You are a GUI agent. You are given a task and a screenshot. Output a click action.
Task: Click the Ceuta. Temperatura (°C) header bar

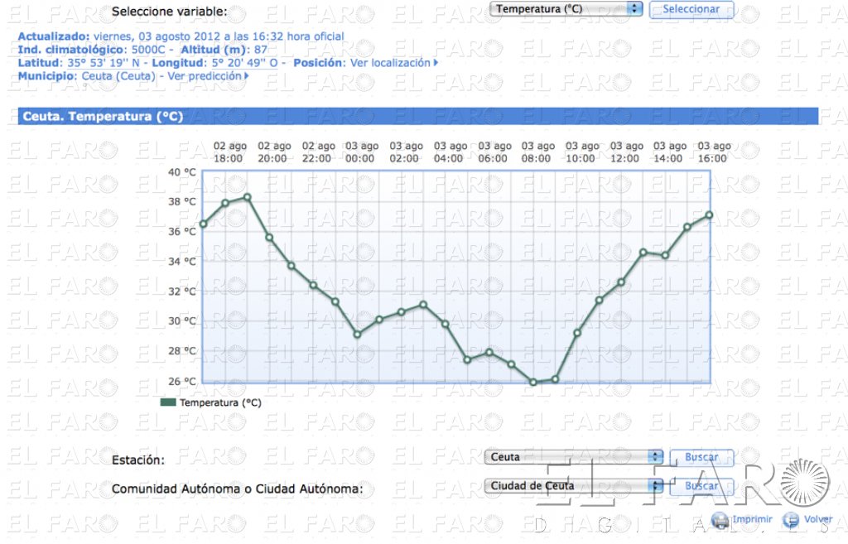coord(418,116)
